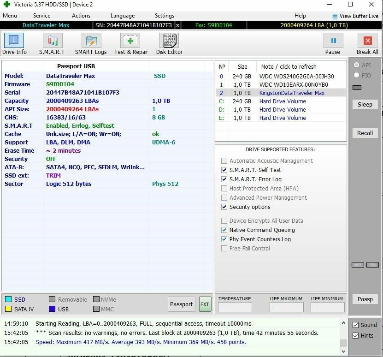The image size is (383, 357).
Task: Toggle Automatic Acoustic Management checkbox
Action: click(x=224, y=161)
